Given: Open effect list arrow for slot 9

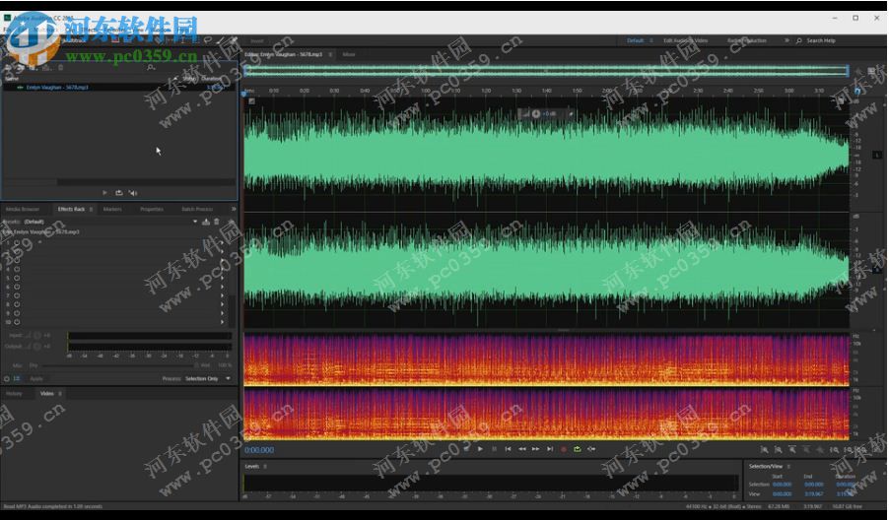Looking at the screenshot, I should point(222,313).
